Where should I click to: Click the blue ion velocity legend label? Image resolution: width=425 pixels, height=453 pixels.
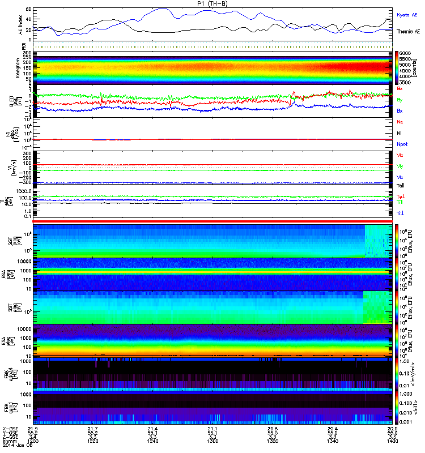(400, 177)
